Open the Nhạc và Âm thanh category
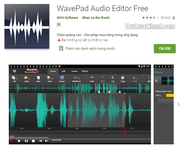This screenshot has height=149, width=183. click(96, 17)
